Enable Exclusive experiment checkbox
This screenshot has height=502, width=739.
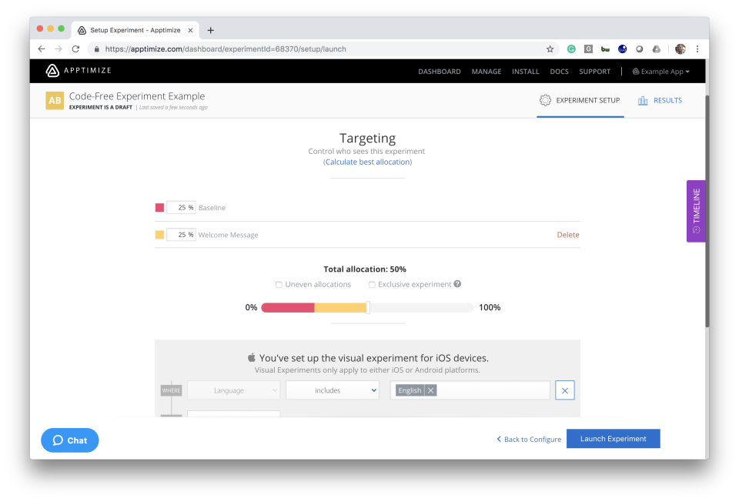coord(372,285)
